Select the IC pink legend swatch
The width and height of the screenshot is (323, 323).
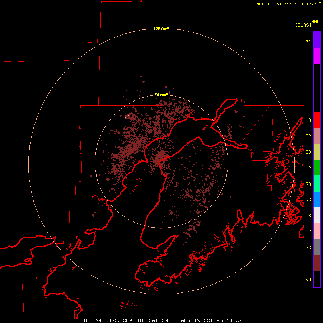(x=317, y=231)
